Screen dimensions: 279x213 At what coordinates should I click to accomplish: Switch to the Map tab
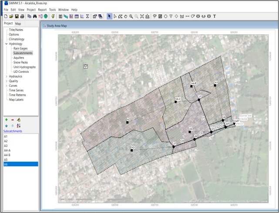click(18, 23)
